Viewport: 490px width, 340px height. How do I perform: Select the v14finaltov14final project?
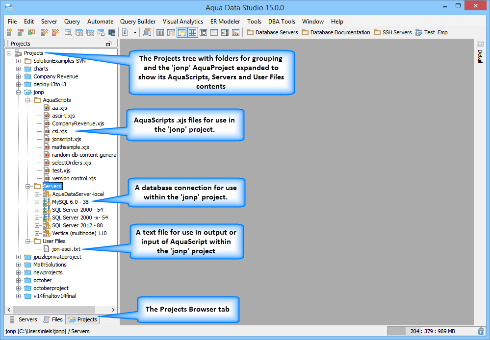pyautogui.click(x=54, y=296)
